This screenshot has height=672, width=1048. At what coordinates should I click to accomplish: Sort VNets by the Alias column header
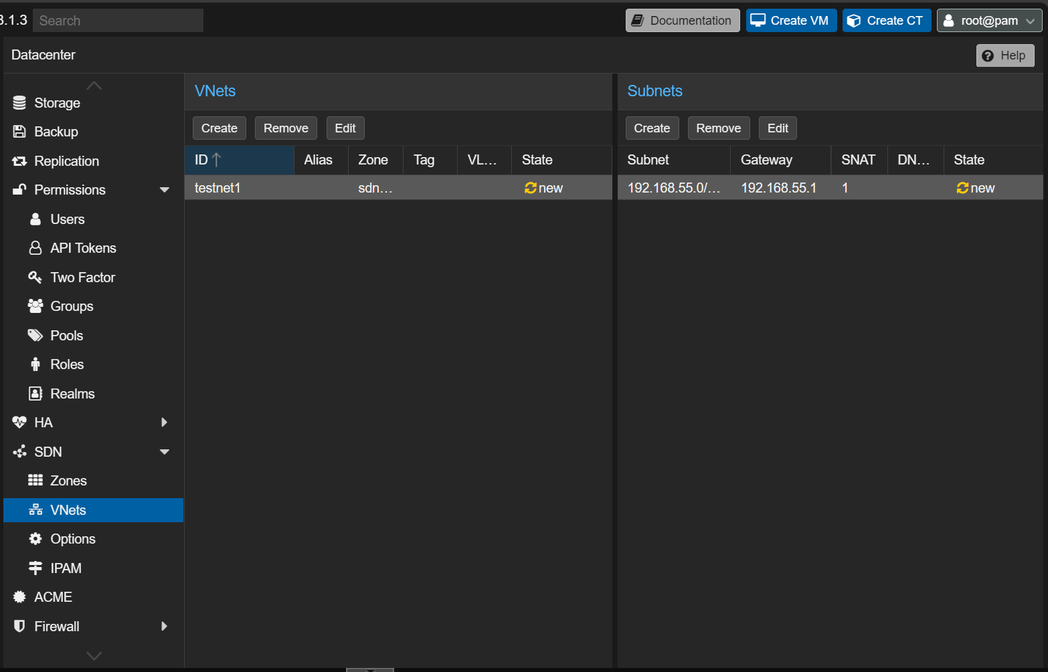coord(321,160)
